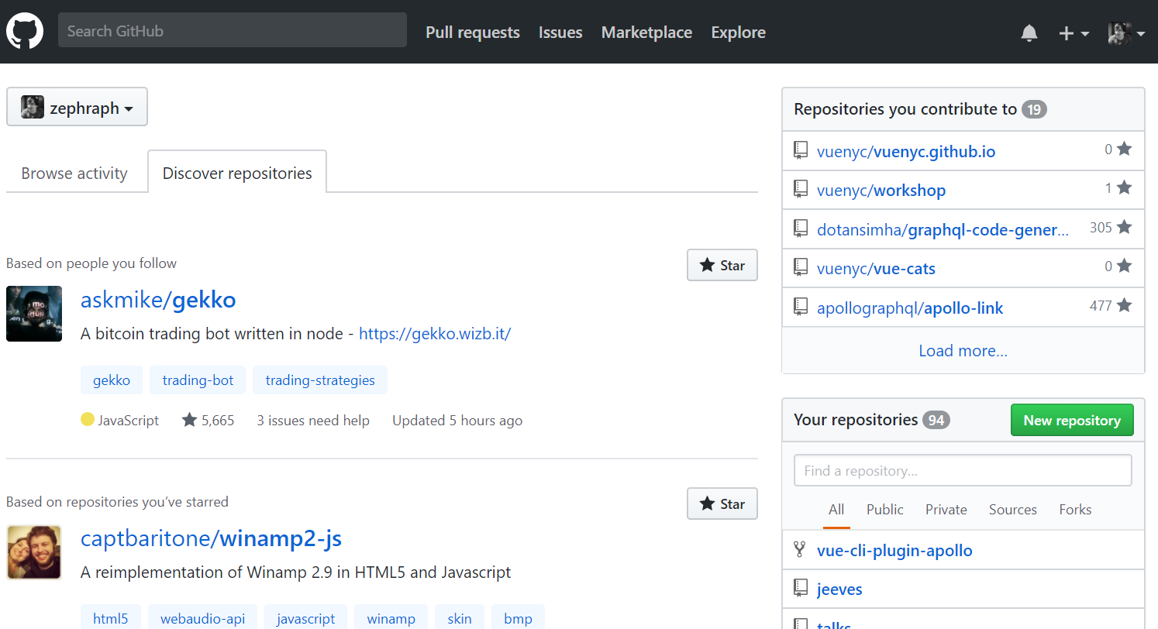
Task: Click the repo icon beside vue-cats
Action: (801, 268)
